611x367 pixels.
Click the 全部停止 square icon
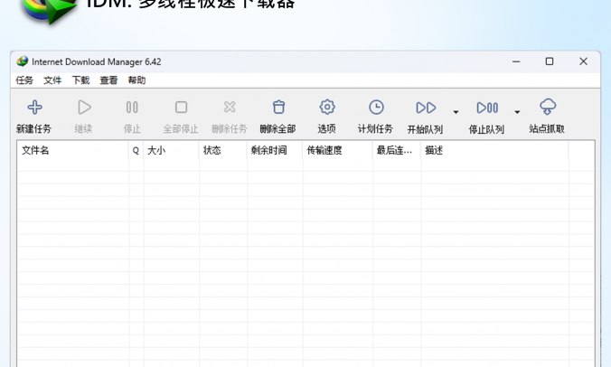pos(181,108)
